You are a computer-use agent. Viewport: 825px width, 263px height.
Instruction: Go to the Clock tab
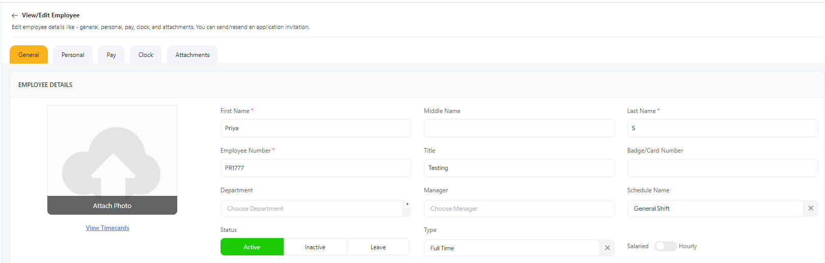pyautogui.click(x=146, y=55)
